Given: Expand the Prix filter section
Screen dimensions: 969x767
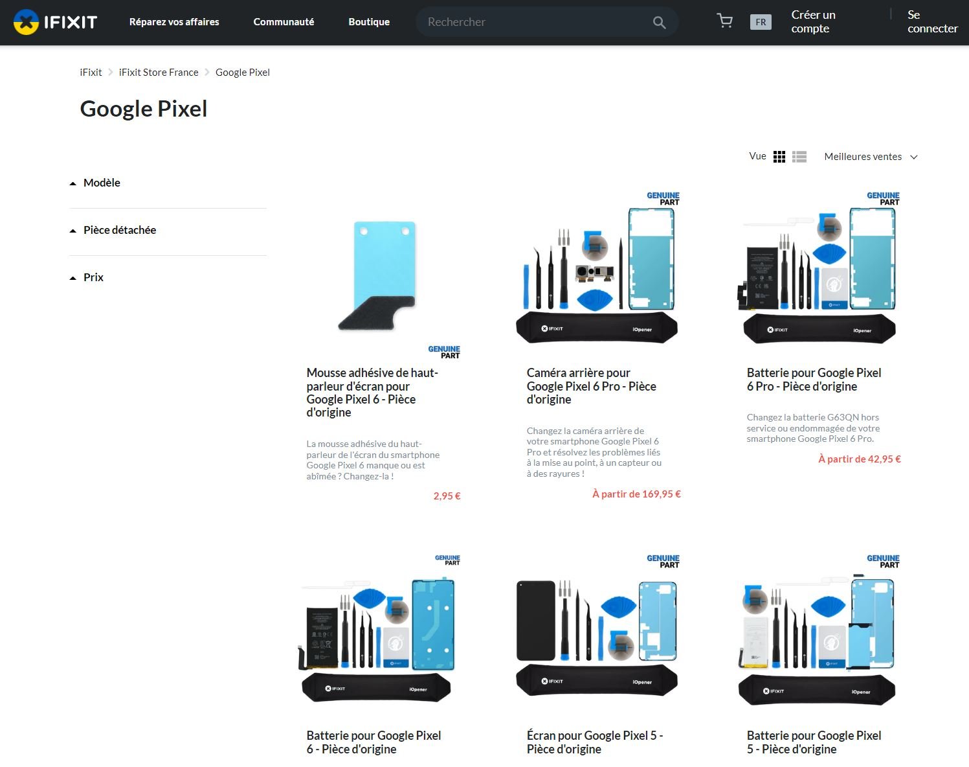Looking at the screenshot, I should tap(93, 277).
